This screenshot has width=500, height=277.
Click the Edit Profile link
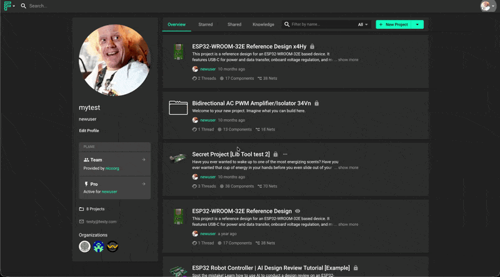tap(89, 130)
